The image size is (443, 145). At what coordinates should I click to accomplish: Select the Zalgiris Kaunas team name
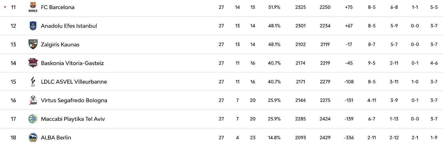pos(60,45)
